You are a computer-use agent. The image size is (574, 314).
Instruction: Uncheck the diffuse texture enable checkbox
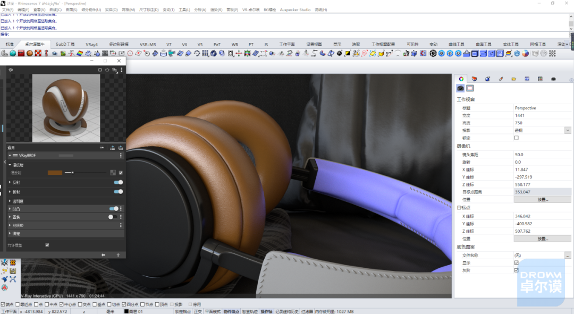(121, 173)
